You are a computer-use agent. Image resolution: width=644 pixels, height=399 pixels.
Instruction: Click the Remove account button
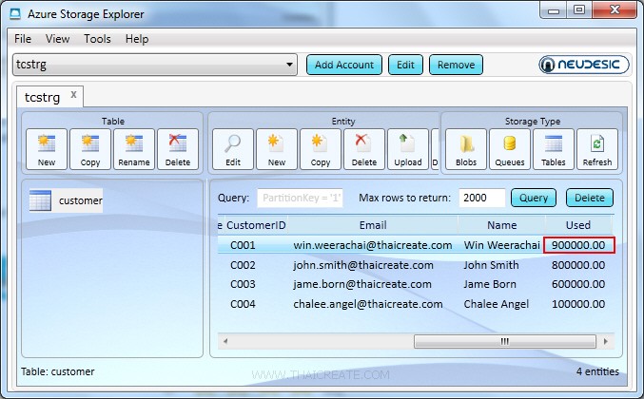point(456,65)
